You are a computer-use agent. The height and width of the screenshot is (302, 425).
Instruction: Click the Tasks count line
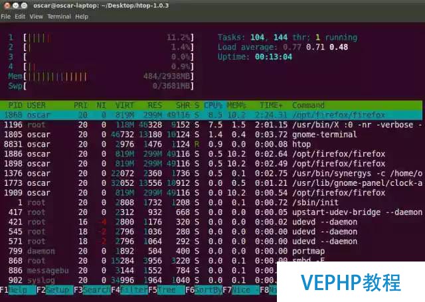coord(288,37)
